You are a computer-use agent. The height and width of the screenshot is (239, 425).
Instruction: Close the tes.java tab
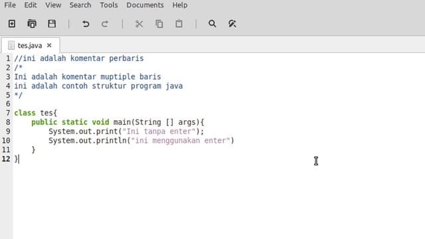[49, 45]
